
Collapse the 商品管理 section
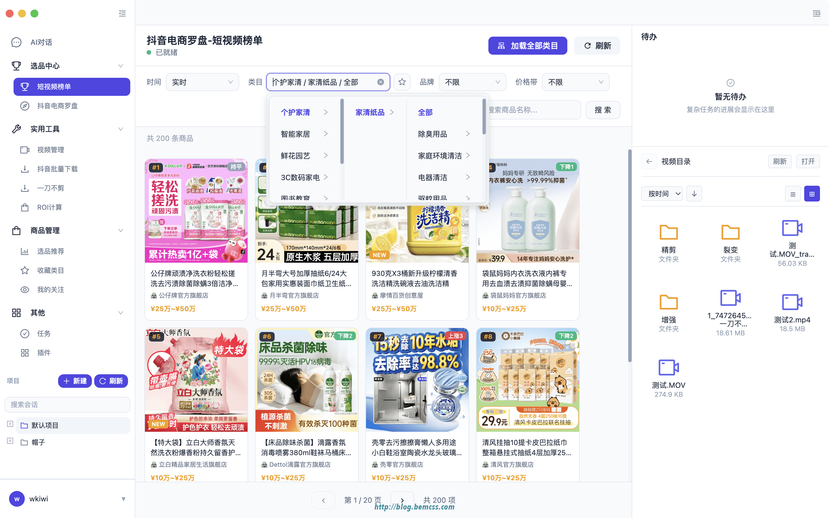(x=121, y=231)
